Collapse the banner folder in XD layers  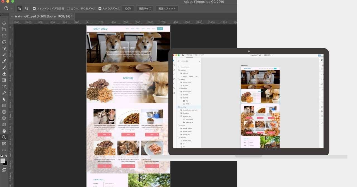[x=179, y=125]
